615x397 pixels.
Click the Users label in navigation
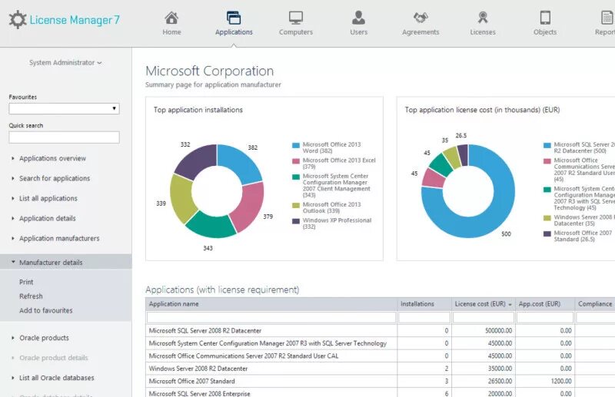pyautogui.click(x=358, y=32)
